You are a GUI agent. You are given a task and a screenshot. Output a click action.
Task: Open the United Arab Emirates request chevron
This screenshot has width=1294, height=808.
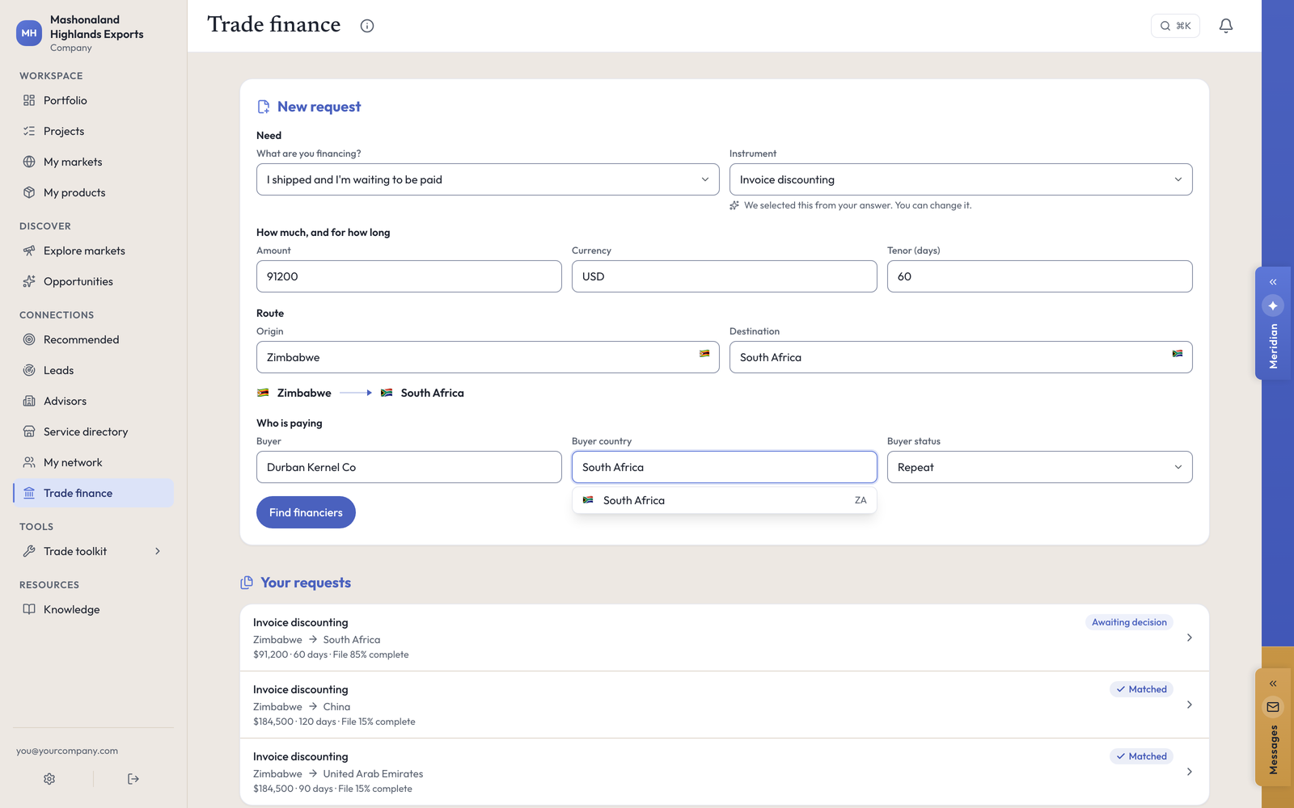1189,772
